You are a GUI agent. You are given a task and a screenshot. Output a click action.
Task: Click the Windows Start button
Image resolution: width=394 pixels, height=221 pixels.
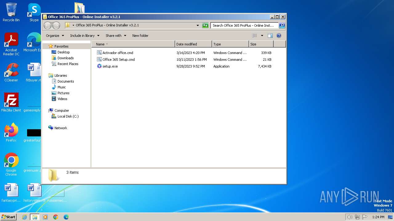(9, 217)
